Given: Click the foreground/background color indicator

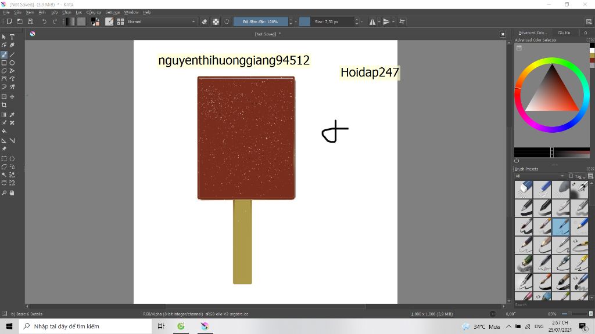Looking at the screenshot, I should click(x=95, y=21).
